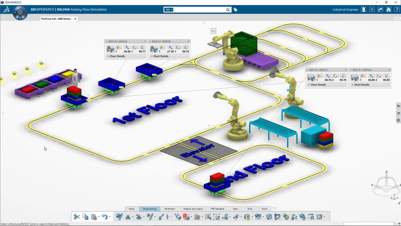Open dropdown arrow beside the Paste icon
The image size is (401, 226).
(99, 217)
